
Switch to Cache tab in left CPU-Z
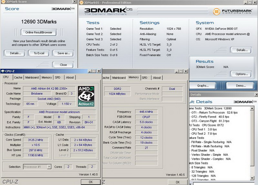[x=18, y=77]
